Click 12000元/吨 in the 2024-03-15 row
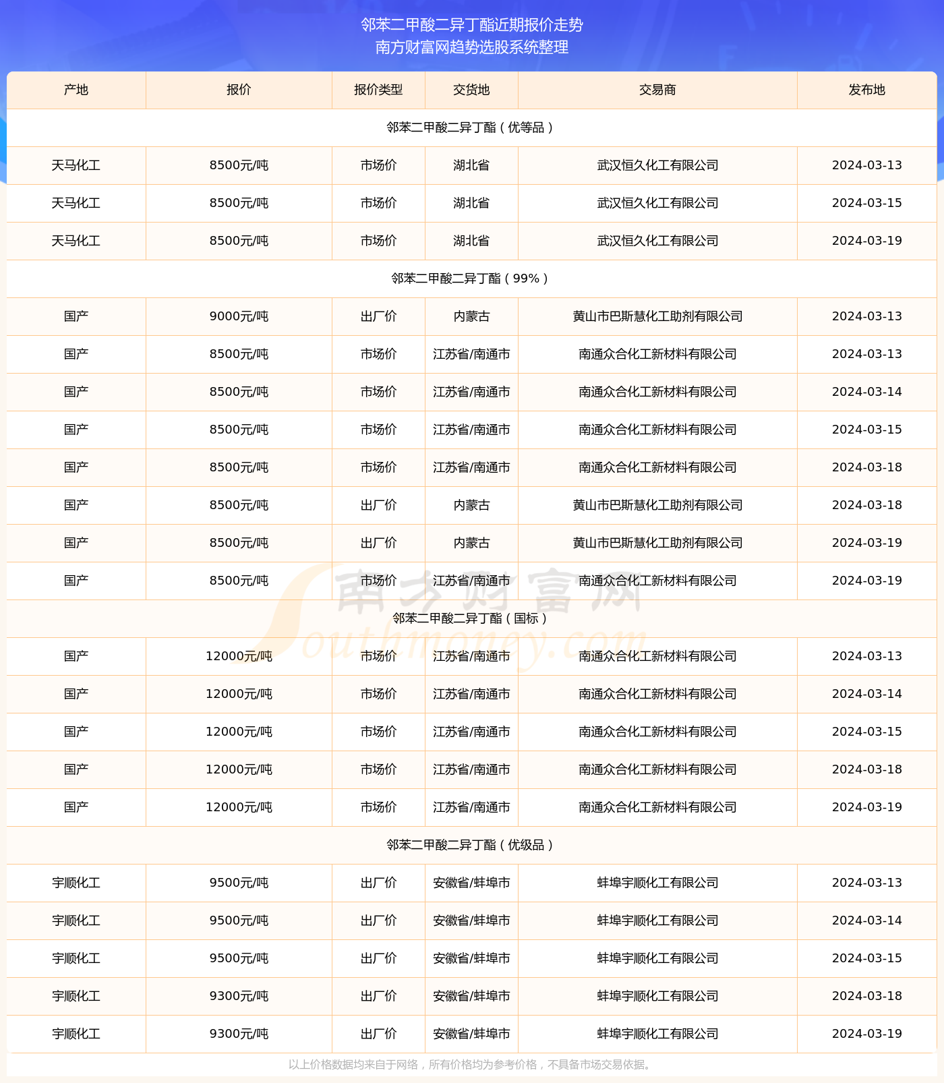944x1083 pixels. coord(239,732)
